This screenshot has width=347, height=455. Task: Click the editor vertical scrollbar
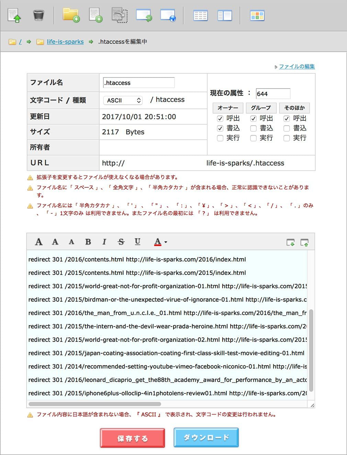(311, 350)
